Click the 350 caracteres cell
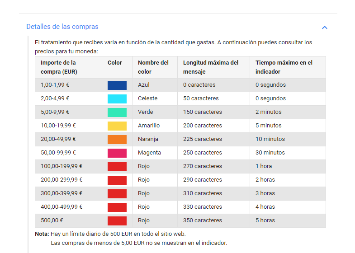Screen dimensions: 355x253 click(202, 220)
